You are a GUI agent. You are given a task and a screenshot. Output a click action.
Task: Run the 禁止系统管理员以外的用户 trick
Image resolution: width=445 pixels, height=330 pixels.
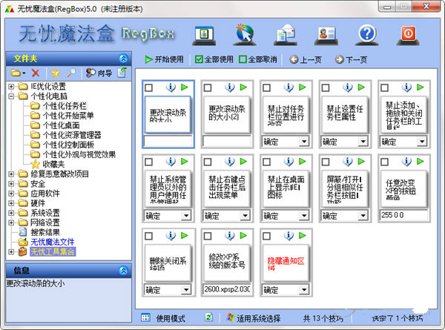185,162
